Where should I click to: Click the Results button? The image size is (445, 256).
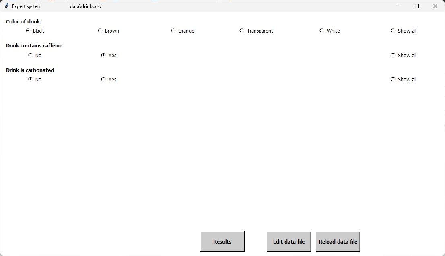(222, 241)
